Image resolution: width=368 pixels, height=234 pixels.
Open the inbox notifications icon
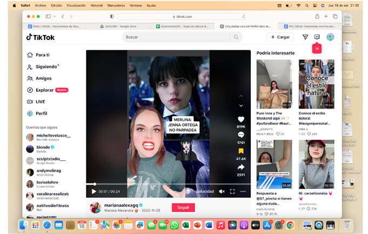pyautogui.click(x=317, y=37)
